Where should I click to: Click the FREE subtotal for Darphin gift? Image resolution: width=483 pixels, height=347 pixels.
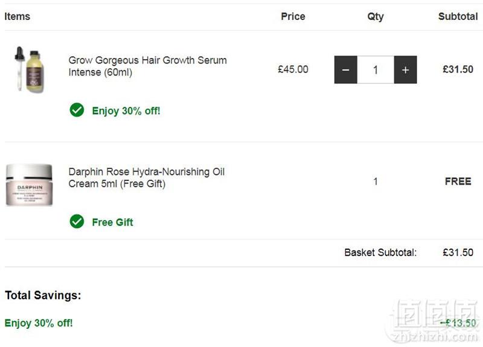coord(458,182)
